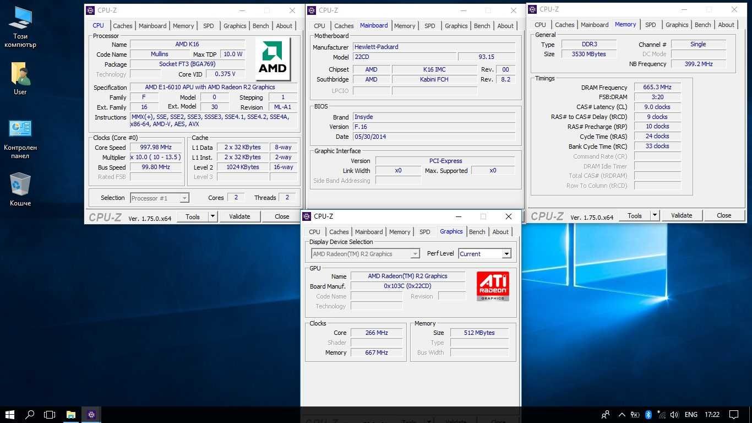Open taskbar search magnifier
The width and height of the screenshot is (752, 423).
[x=30, y=415]
